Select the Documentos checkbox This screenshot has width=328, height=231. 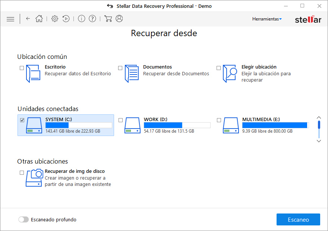120,68
